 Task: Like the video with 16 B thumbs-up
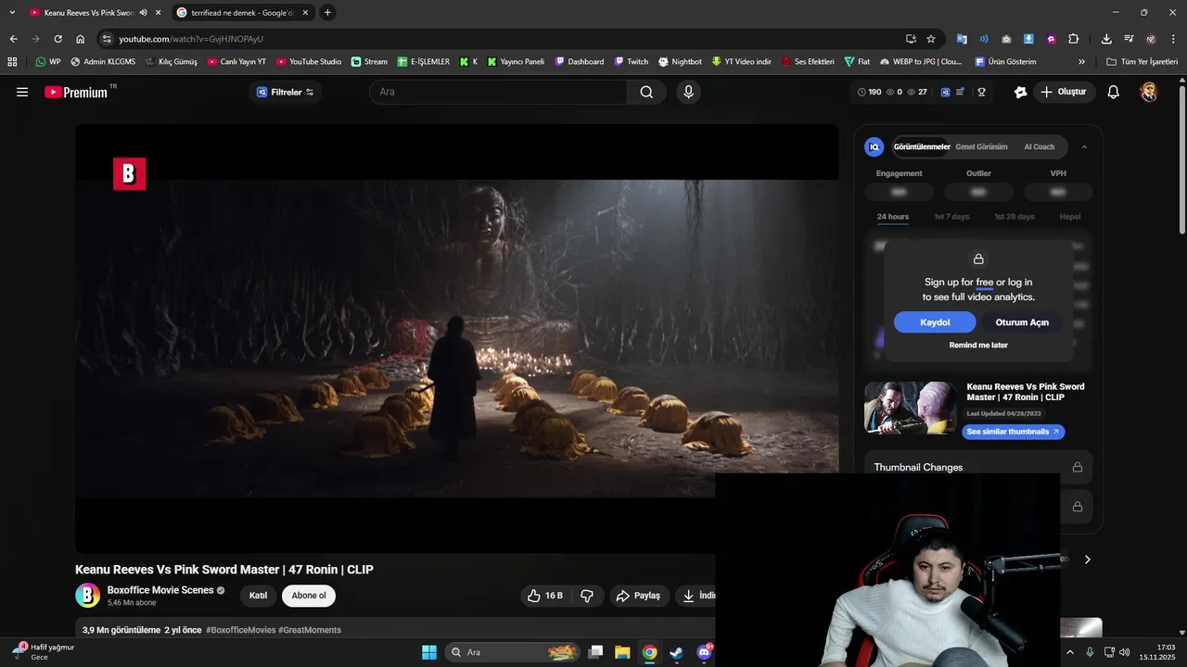545,596
